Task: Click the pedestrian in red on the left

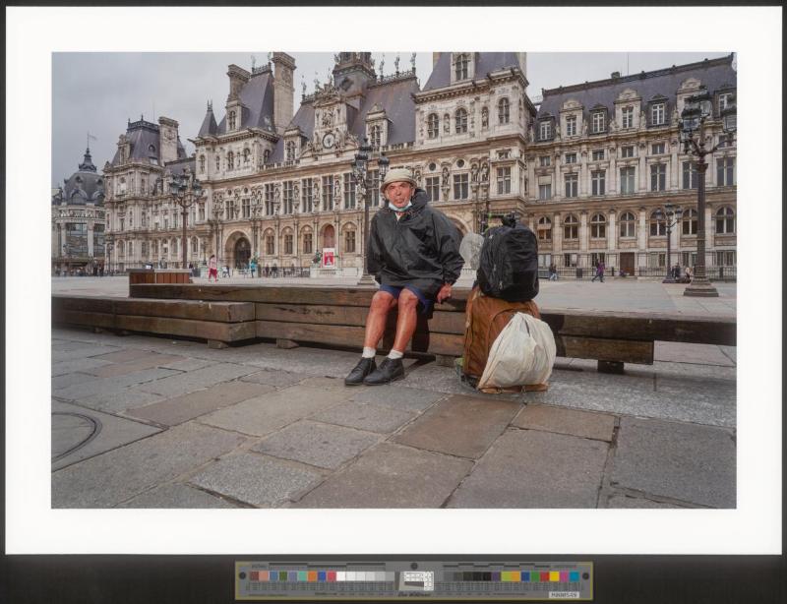Action: coord(212,268)
